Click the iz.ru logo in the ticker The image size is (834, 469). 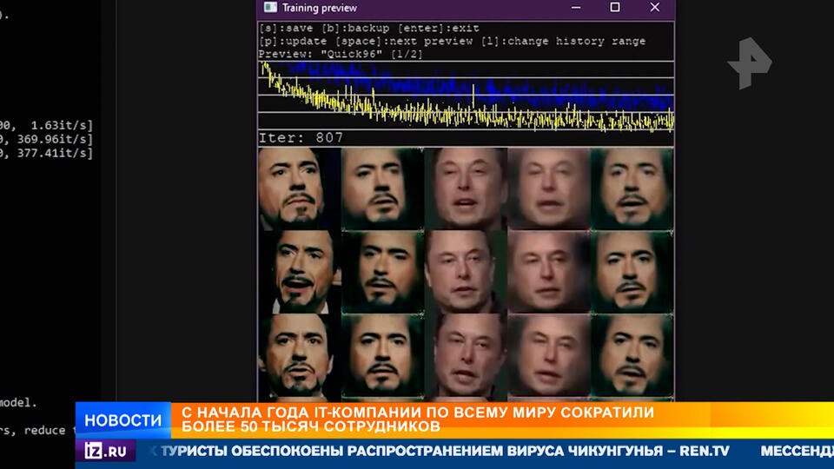[x=105, y=452]
